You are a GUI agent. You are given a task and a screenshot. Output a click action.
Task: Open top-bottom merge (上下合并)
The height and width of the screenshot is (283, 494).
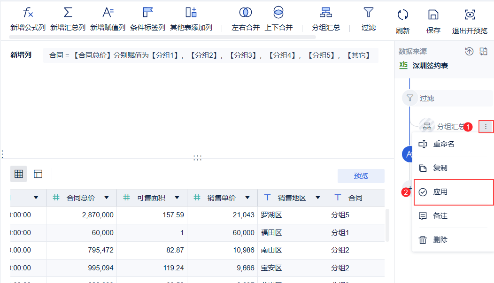[x=278, y=19]
